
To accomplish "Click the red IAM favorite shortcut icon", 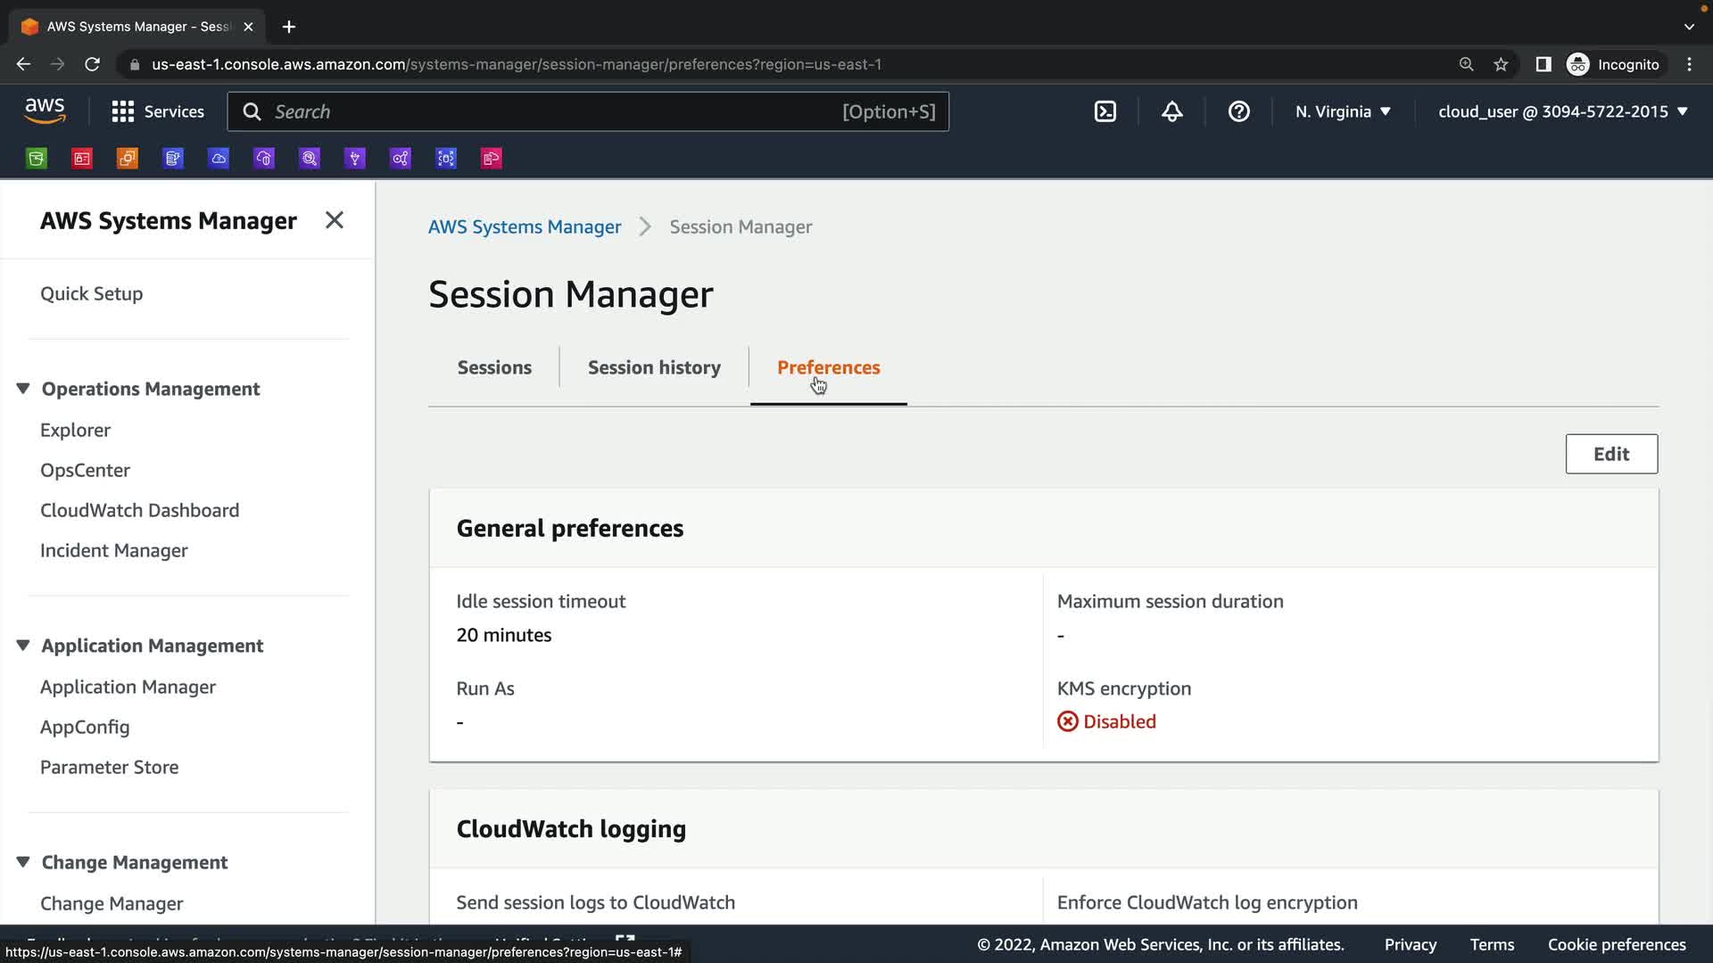I will point(82,159).
